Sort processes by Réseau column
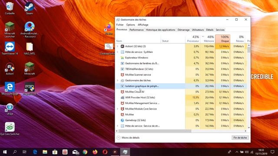 pos(238,39)
